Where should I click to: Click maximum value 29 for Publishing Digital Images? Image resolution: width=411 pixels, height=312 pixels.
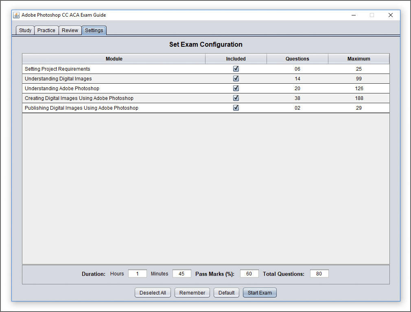359,108
